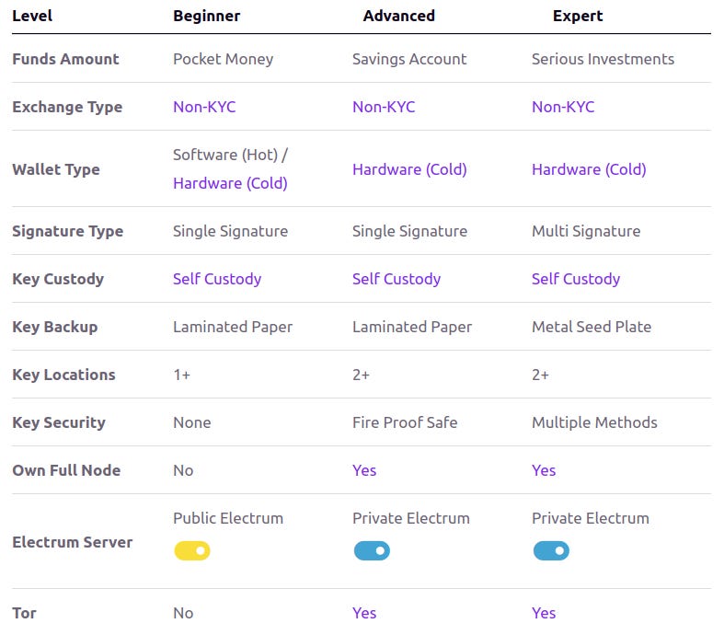Select the Expert column header
The image size is (724, 635).
[578, 17]
